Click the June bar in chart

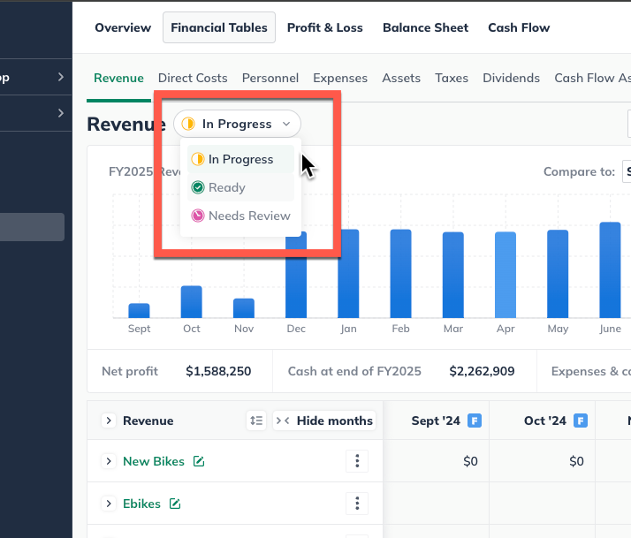click(610, 270)
